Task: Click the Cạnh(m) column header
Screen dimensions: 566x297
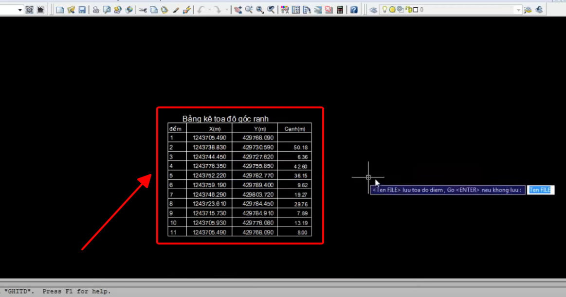Action: 294,129
